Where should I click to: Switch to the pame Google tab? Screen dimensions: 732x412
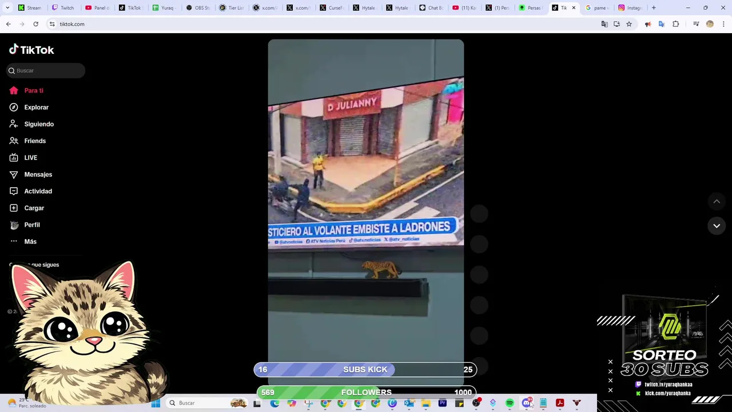[x=597, y=7]
